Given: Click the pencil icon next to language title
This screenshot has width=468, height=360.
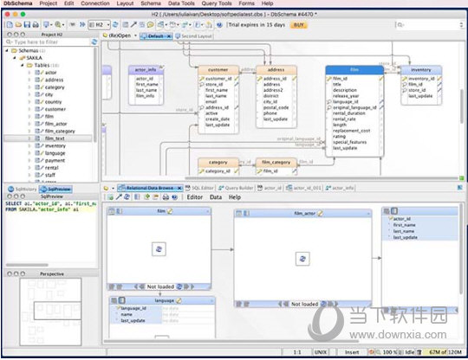Looking at the screenshot, I should tap(179, 300).
